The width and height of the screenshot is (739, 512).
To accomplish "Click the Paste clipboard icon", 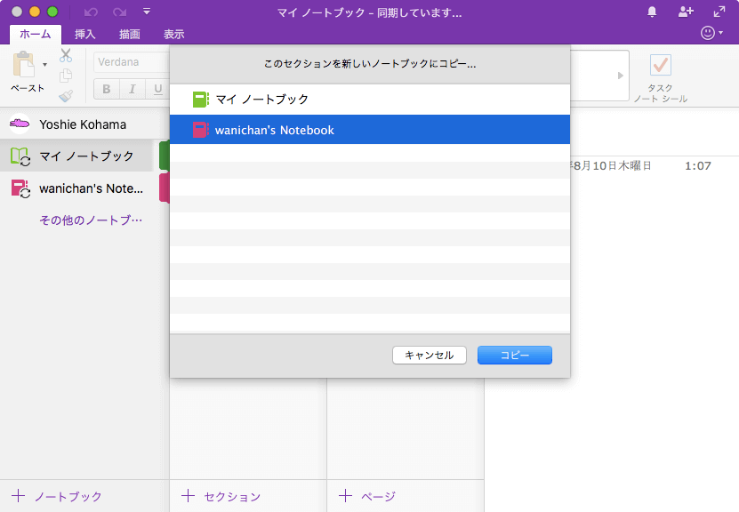I will click(x=23, y=64).
